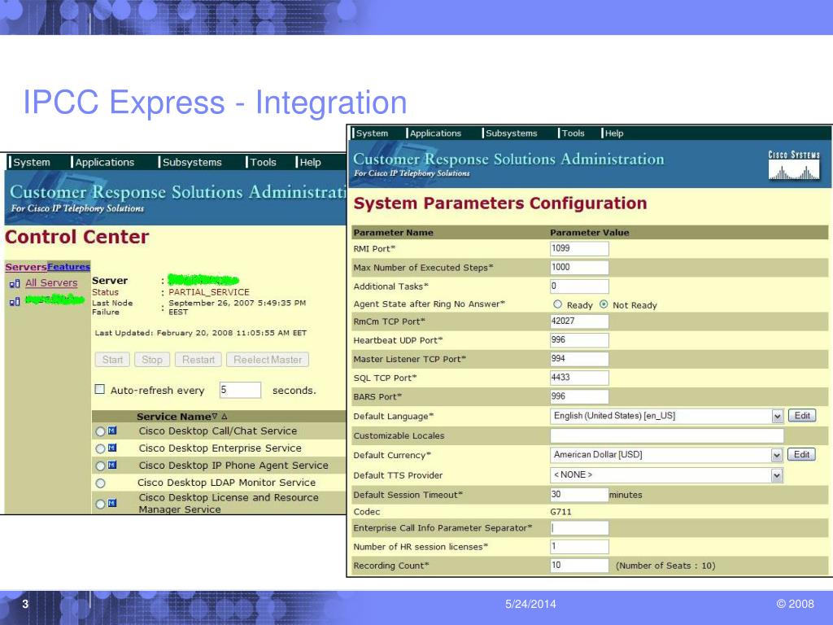Click the Parameter Value column header

click(x=589, y=232)
